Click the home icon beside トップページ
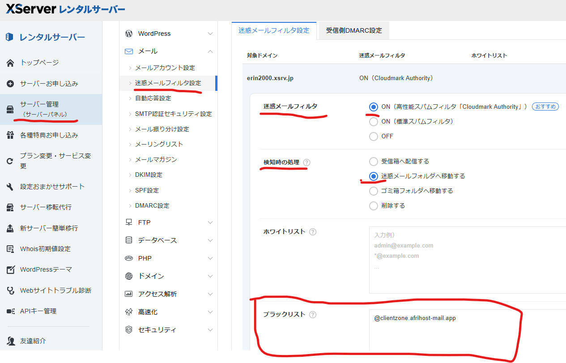Screen dimensions: 566x363 coord(10,63)
